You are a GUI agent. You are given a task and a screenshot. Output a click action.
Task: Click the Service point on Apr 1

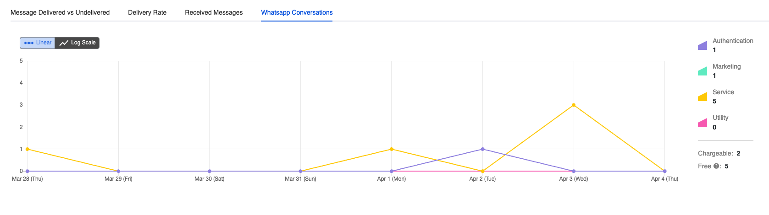click(392, 149)
